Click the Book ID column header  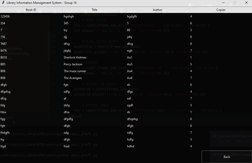tap(31, 10)
